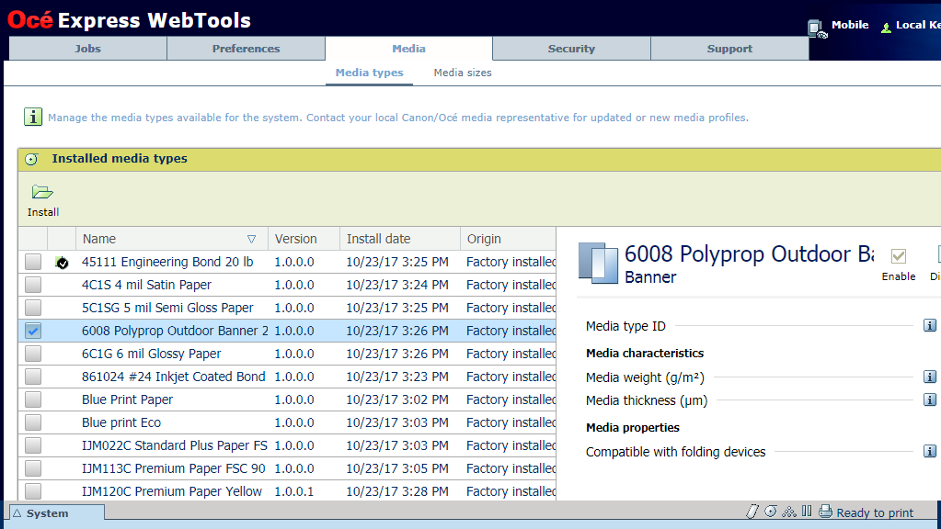Check the box for 6C1G 6 mil Glossy Paper

tap(33, 354)
